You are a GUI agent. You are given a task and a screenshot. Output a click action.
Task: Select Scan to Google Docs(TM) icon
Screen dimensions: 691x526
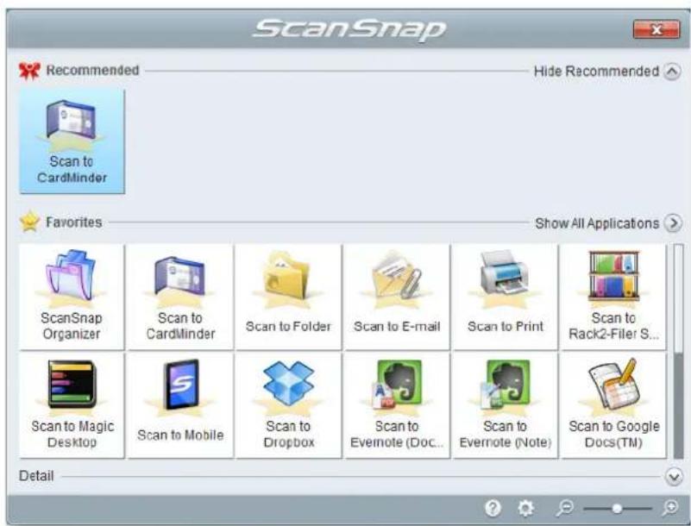(x=613, y=405)
